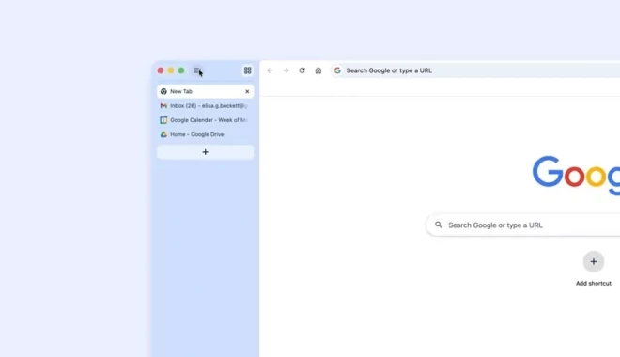Reload the current page
The height and width of the screenshot is (357, 620).
(x=302, y=70)
